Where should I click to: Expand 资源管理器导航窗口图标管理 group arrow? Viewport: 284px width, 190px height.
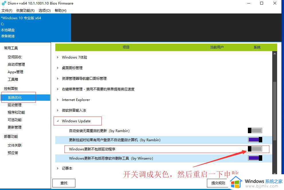tap(58, 79)
